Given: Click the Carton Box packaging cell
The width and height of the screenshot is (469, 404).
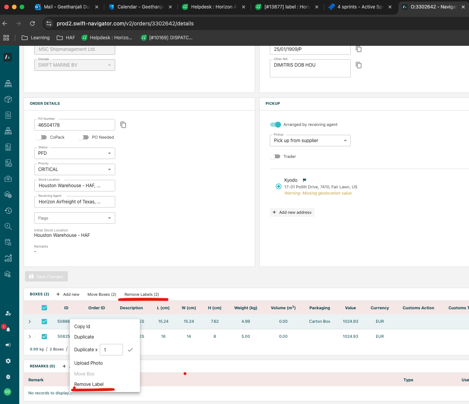Looking at the screenshot, I should point(319,321).
